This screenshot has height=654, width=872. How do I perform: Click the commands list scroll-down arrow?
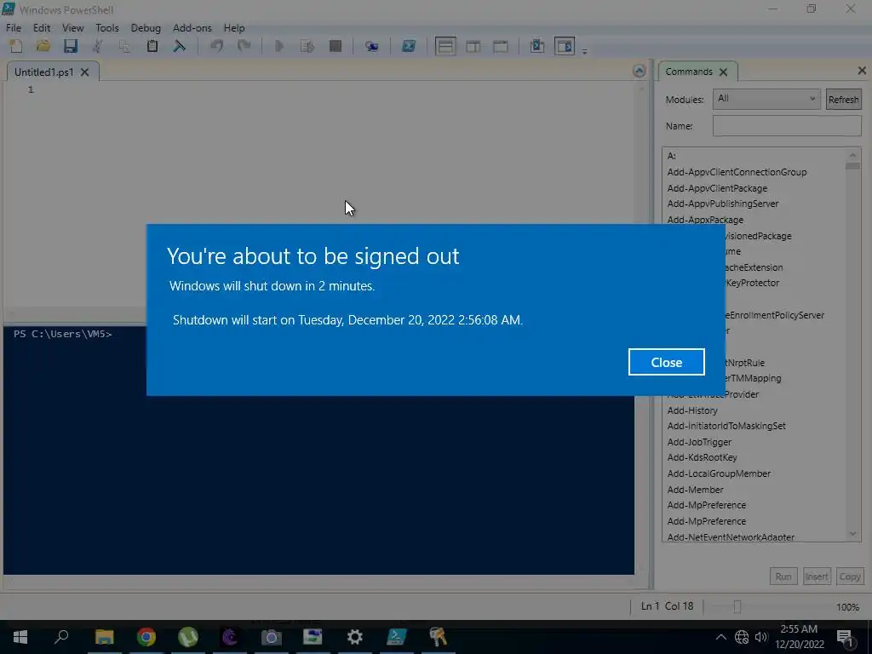[x=852, y=535]
